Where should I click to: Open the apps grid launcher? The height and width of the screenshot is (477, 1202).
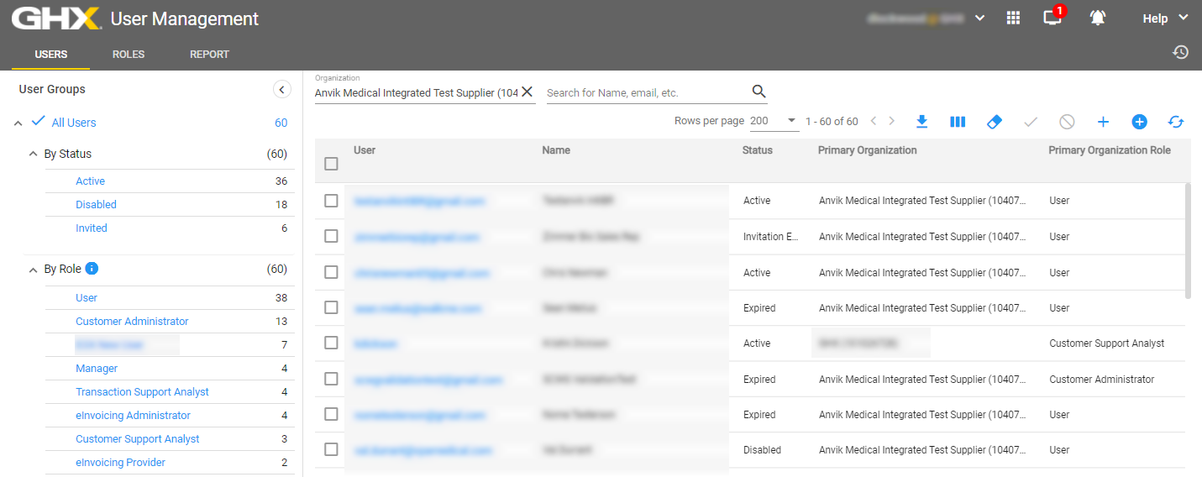point(1013,18)
